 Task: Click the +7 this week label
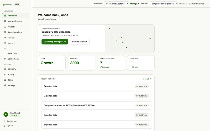coord(104,67)
